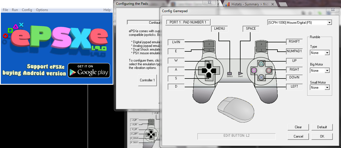The height and width of the screenshot is (148, 341).
Task: Click the E key mapping field
Action: [x=176, y=51]
